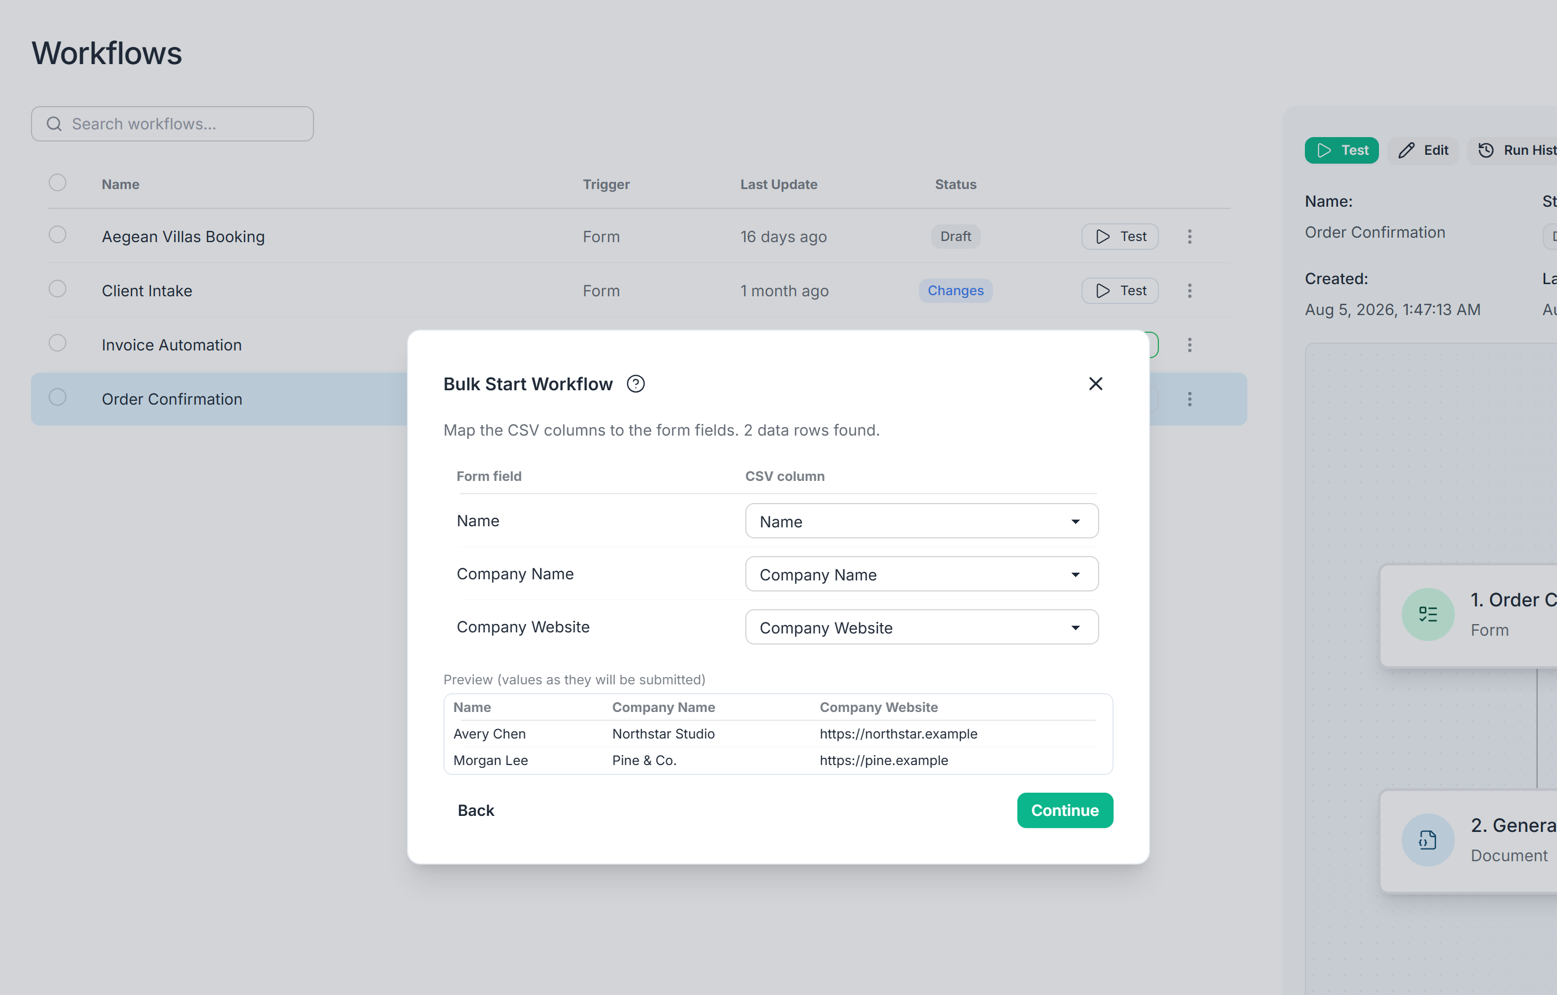Select the Aegean Villas Booking row checkbox
This screenshot has height=995, width=1557.
58,235
